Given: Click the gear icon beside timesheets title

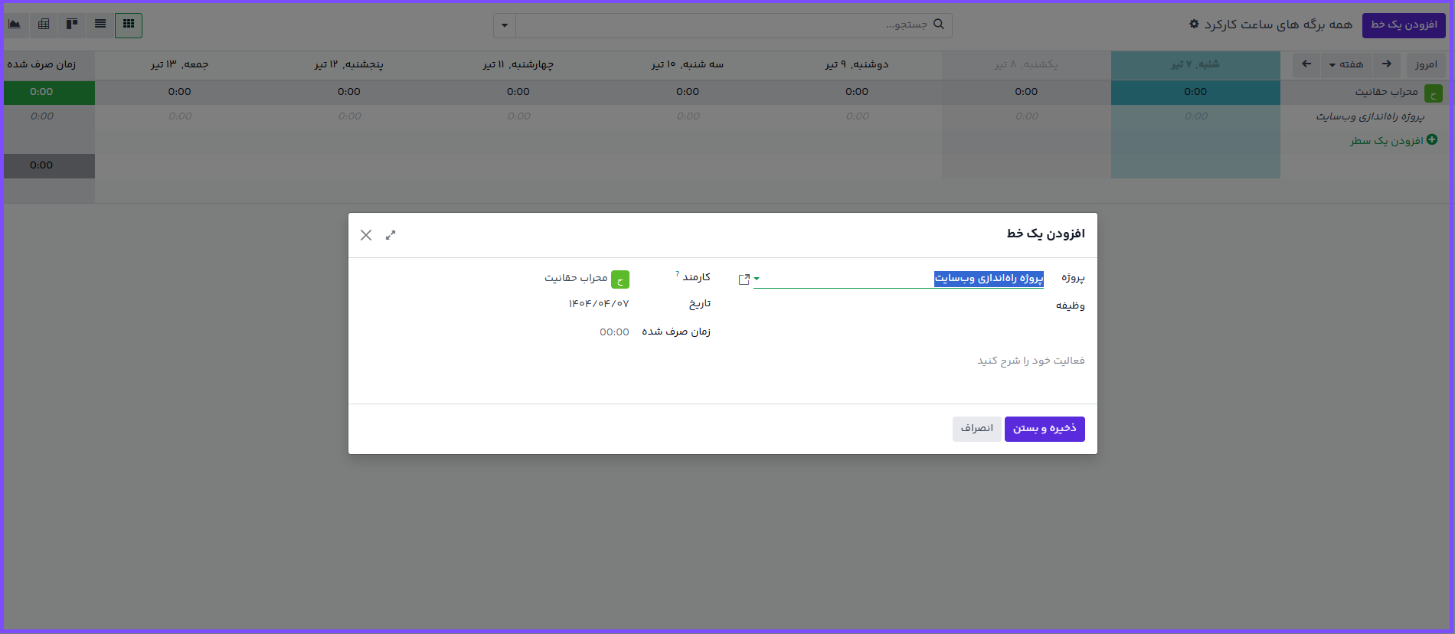Looking at the screenshot, I should pos(1194,25).
